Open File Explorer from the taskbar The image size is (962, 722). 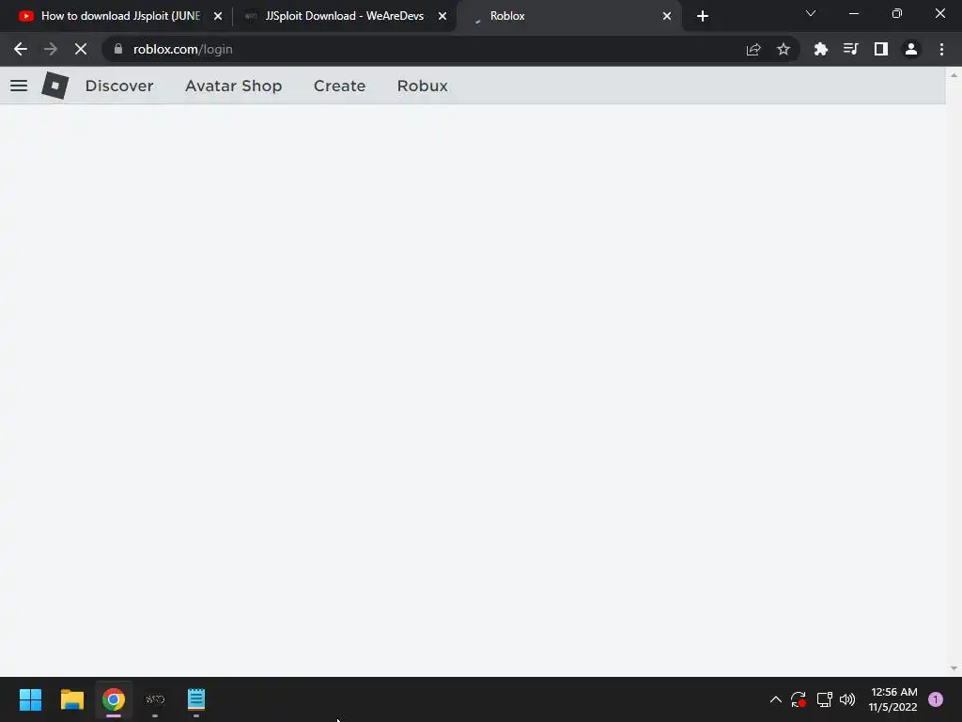(x=71, y=699)
